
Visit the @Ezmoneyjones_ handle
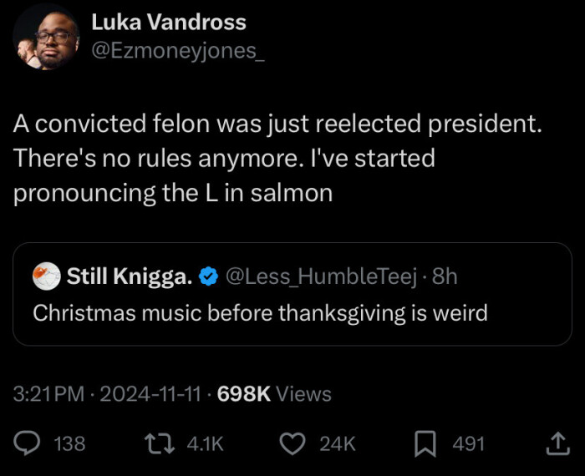tap(178, 50)
